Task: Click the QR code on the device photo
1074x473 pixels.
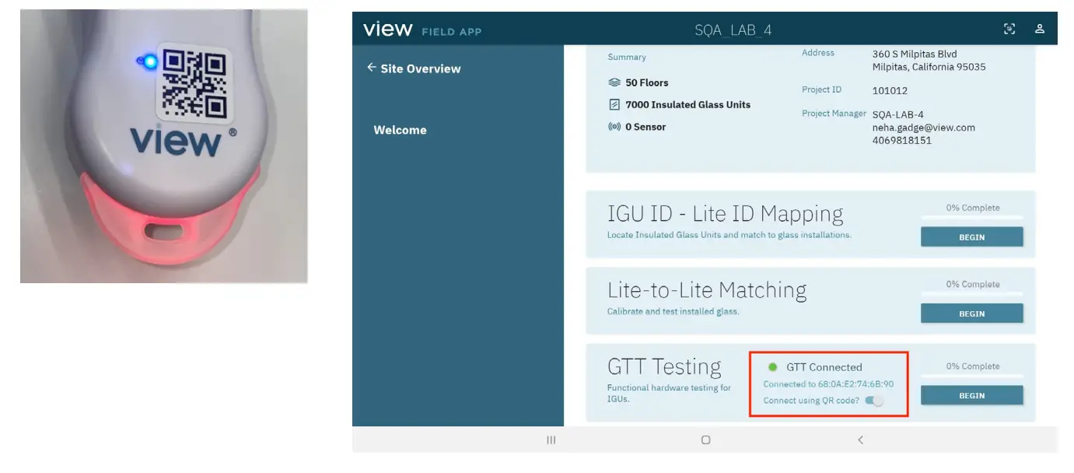Action: tap(194, 82)
